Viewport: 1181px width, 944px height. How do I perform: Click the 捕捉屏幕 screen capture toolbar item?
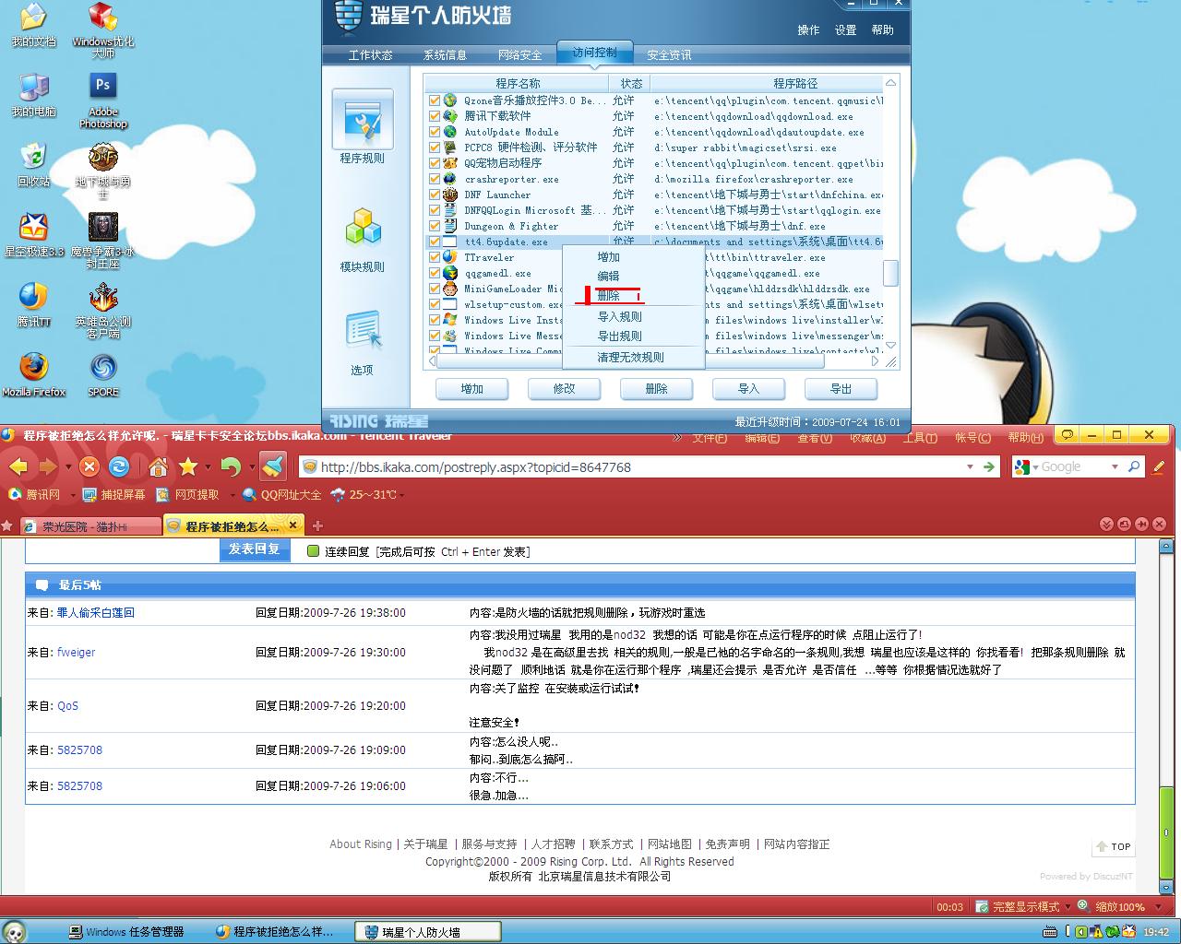point(114,495)
